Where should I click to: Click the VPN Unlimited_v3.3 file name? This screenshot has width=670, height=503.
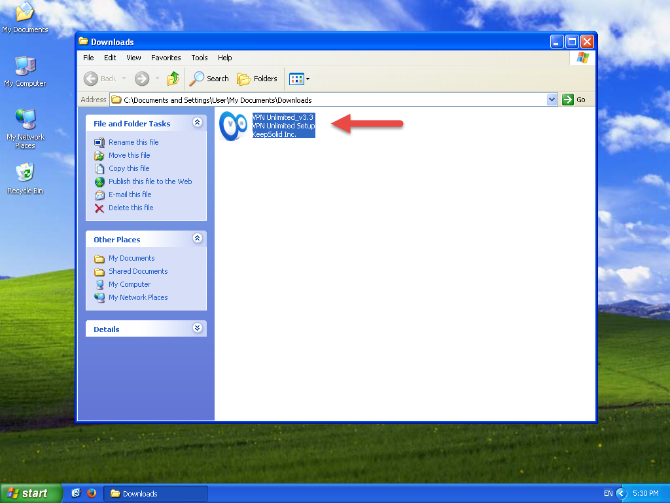coord(283,117)
